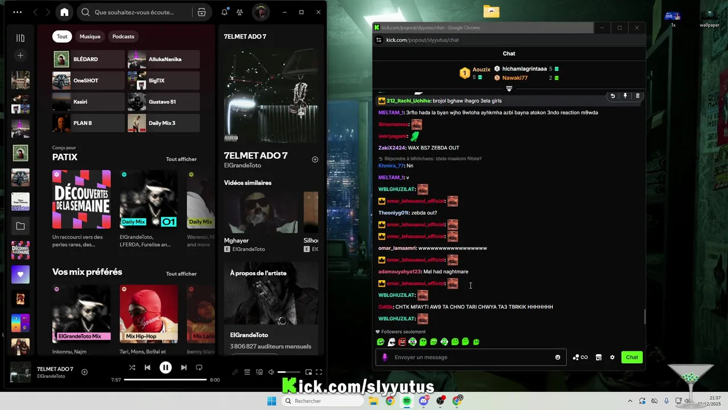Click purple microphone icon in chat input

coord(384,358)
